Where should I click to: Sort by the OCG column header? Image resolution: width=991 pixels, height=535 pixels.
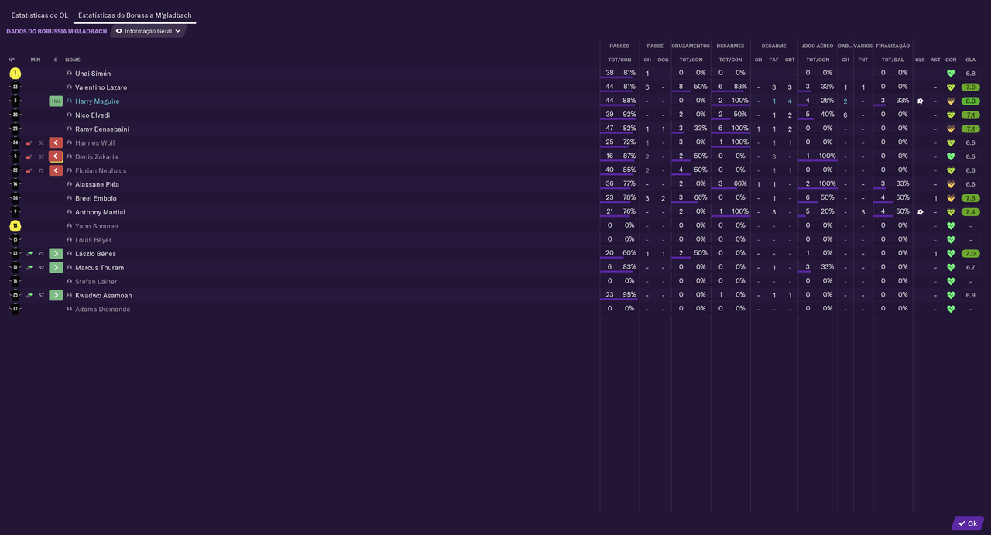coord(664,60)
